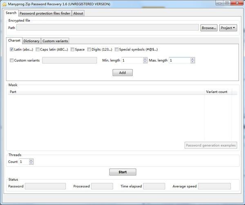Close the Manyprog window
The width and height of the screenshot is (245, 205).
pyautogui.click(x=237, y=3)
